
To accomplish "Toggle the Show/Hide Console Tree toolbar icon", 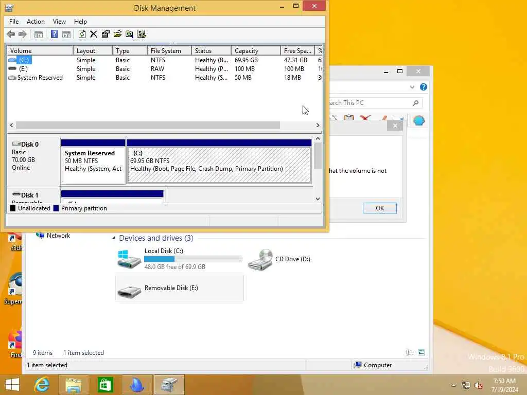I will coord(39,34).
